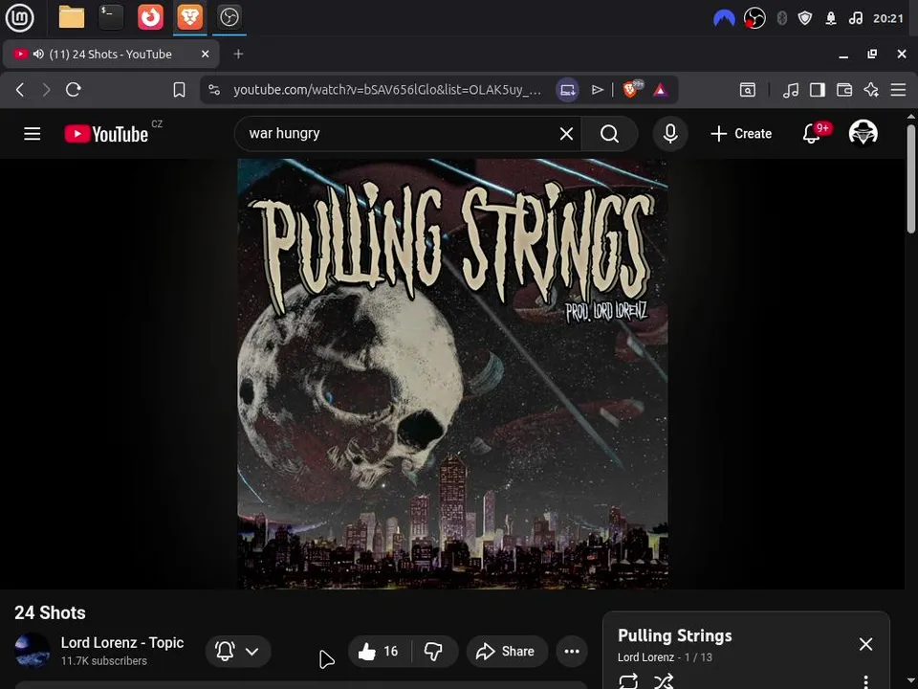Screen dimensions: 918x689
Task: Close the Pulling Strings playlist panel
Action: click(x=865, y=644)
